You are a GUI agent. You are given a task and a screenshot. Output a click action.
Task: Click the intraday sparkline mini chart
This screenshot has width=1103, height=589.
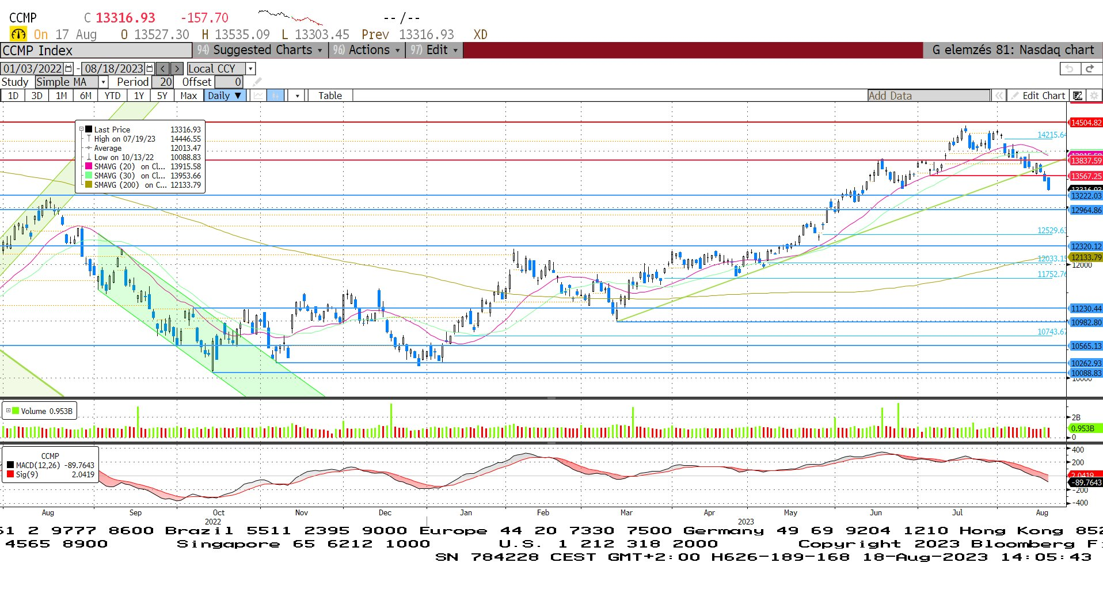click(290, 17)
